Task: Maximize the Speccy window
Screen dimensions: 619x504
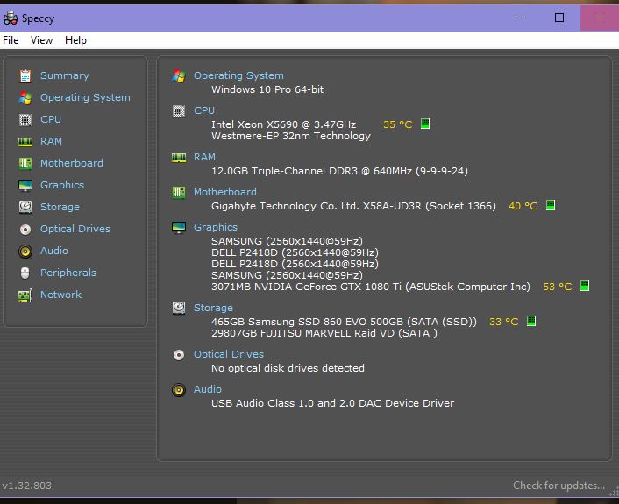Action: 559,18
